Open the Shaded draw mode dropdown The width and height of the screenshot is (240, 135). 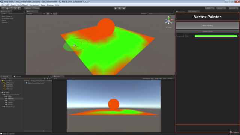pos(34,13)
